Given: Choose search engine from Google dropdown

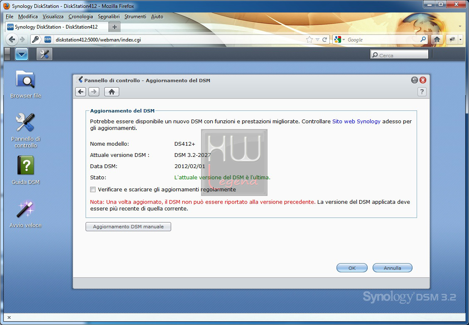Looking at the screenshot, I should pyautogui.click(x=339, y=39).
